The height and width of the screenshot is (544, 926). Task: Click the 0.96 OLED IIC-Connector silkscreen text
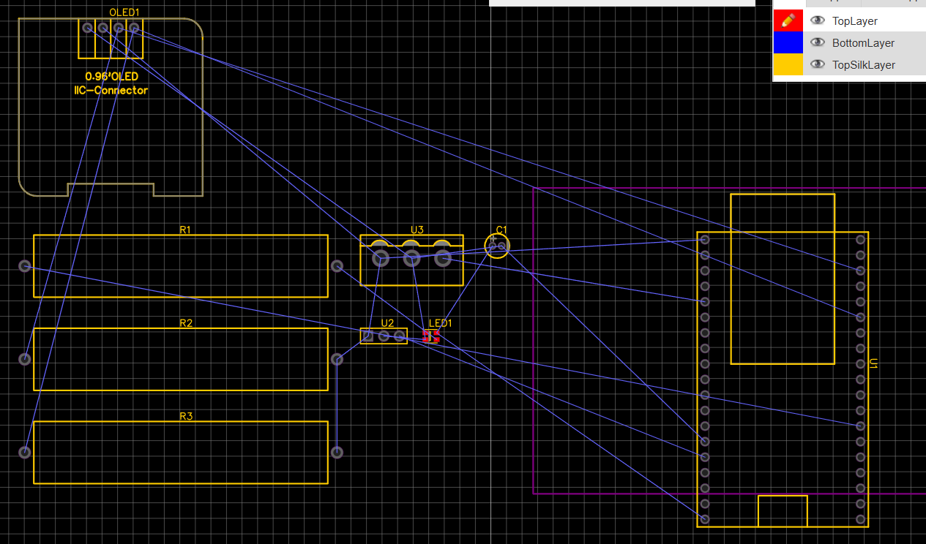click(x=111, y=83)
